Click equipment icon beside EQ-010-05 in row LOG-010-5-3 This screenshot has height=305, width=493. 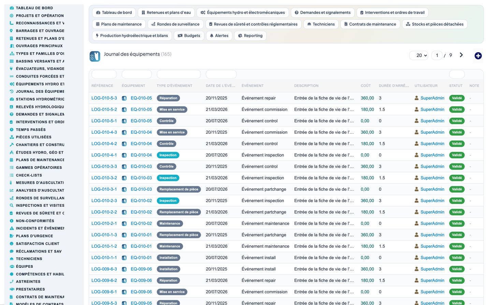point(124,98)
